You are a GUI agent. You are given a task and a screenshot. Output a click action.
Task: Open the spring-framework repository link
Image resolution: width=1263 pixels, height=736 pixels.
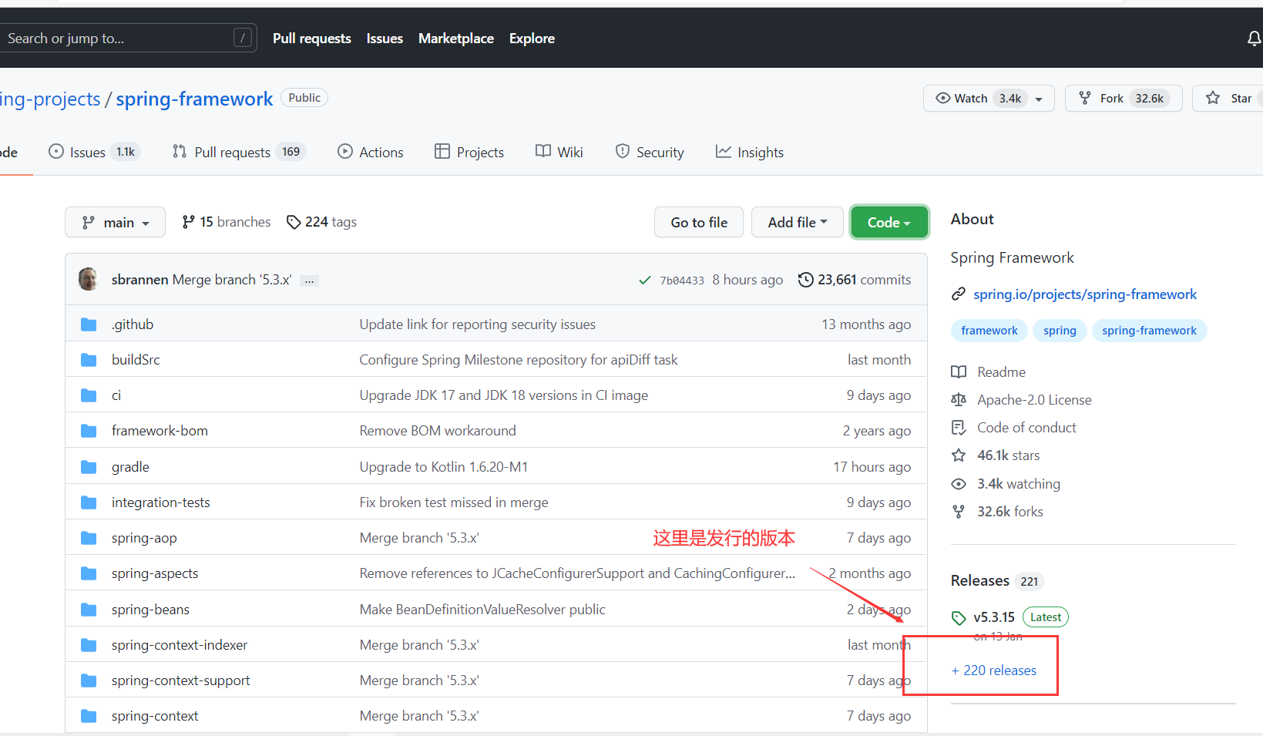coord(194,99)
